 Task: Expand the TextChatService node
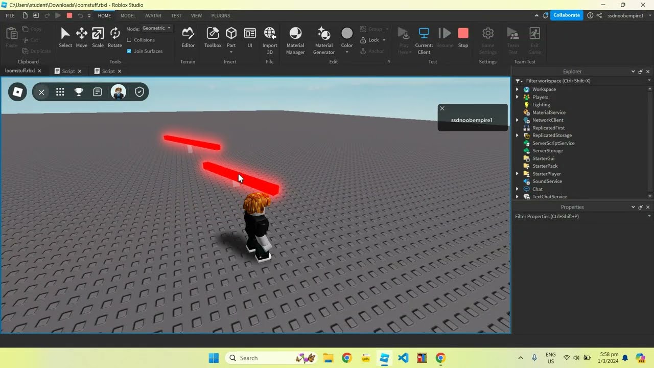tap(518, 197)
